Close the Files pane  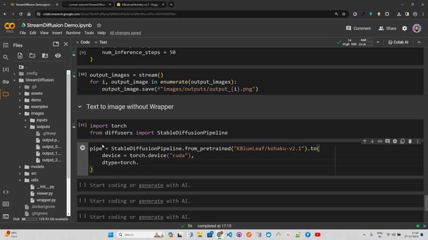(66, 44)
